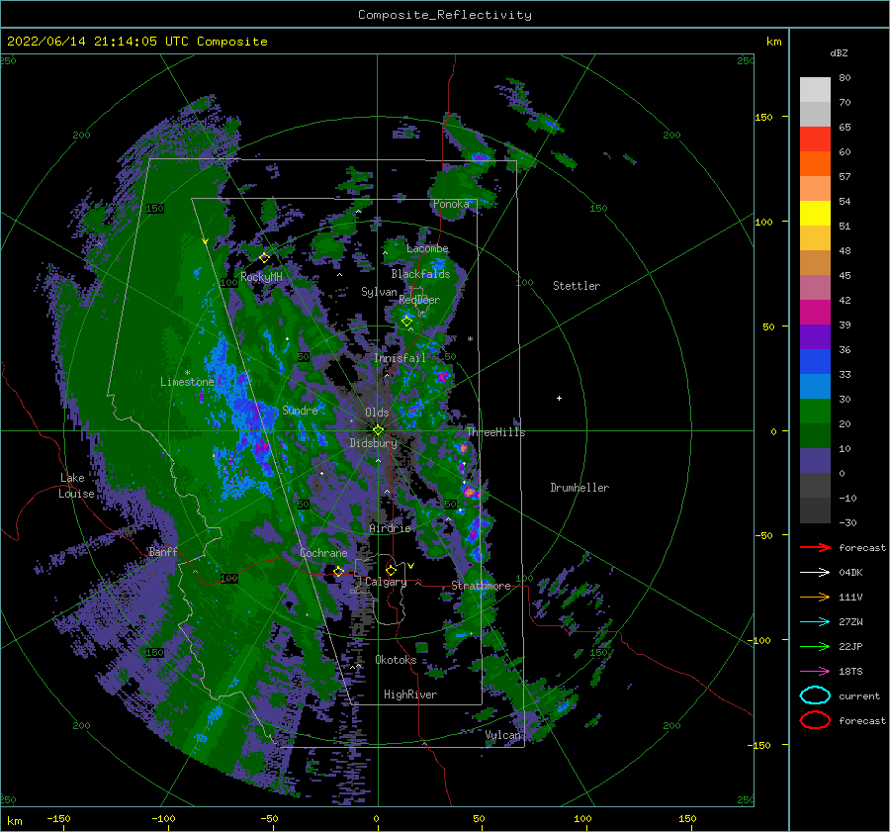This screenshot has width=890, height=832.
Task: Click the Limestone label
Action: point(187,382)
